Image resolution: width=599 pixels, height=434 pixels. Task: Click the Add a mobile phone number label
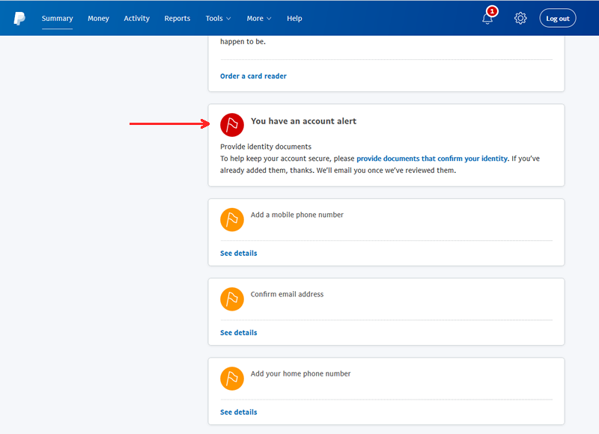tap(297, 215)
